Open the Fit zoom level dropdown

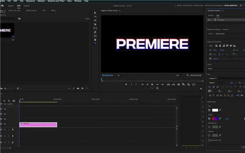click(121, 75)
